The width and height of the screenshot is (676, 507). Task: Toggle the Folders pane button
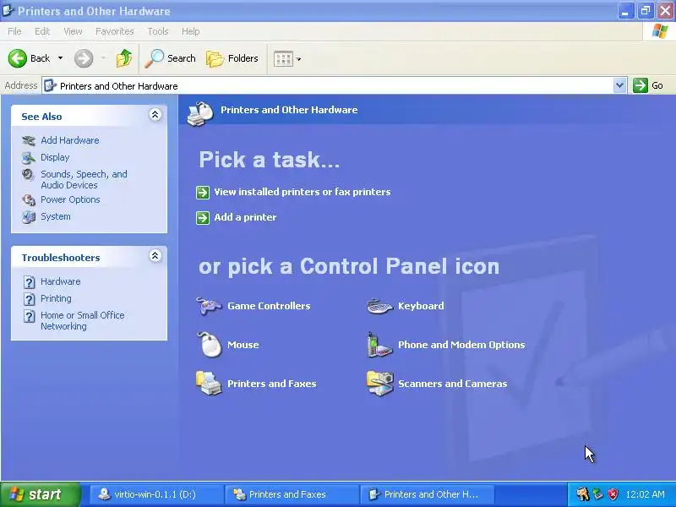(x=232, y=58)
